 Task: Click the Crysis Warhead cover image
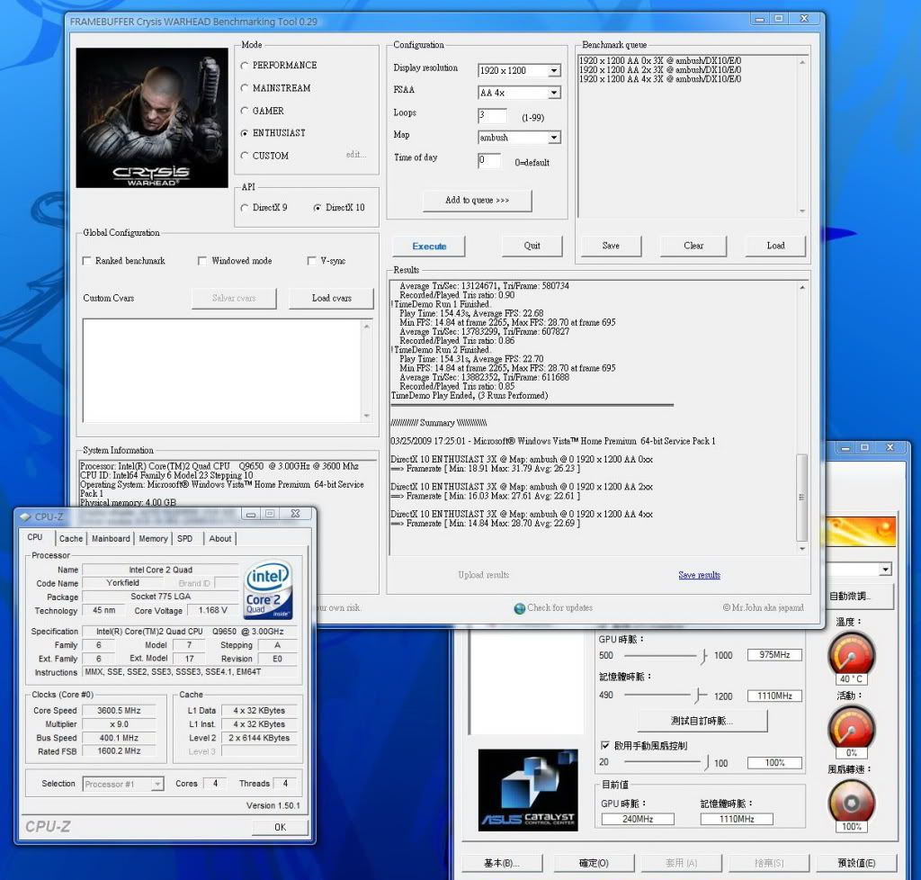152,118
